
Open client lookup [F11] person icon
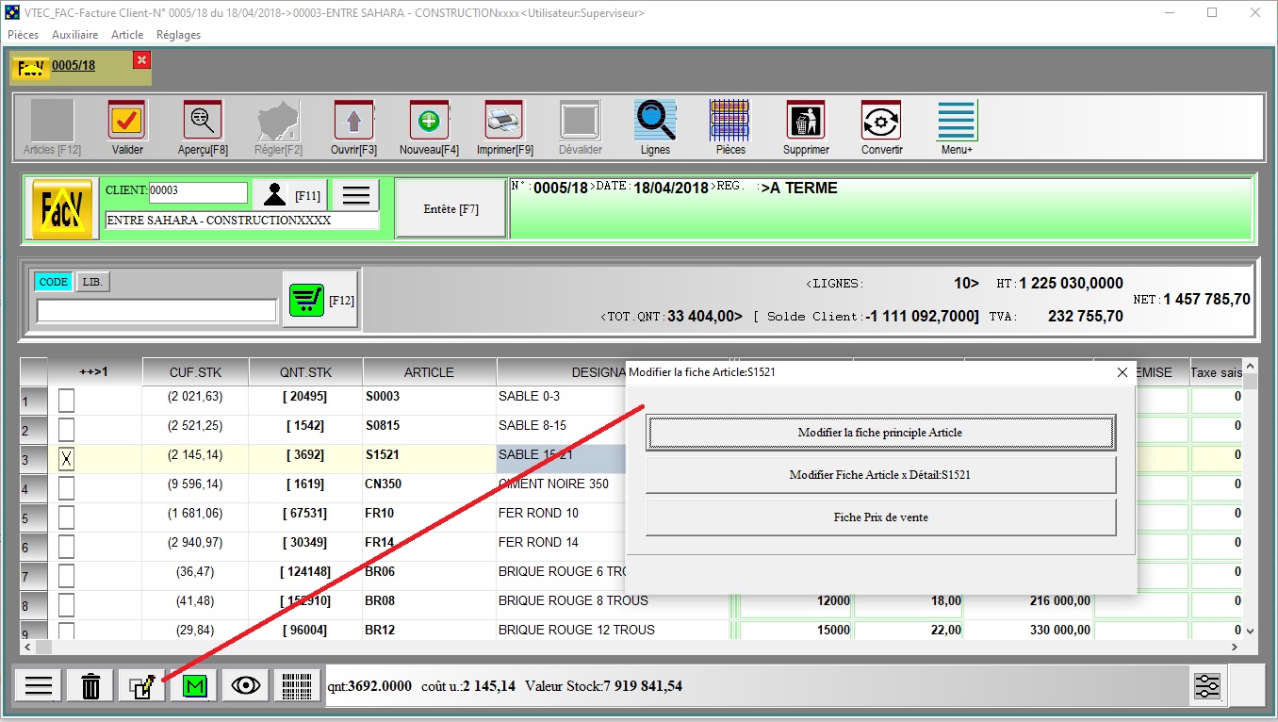290,195
